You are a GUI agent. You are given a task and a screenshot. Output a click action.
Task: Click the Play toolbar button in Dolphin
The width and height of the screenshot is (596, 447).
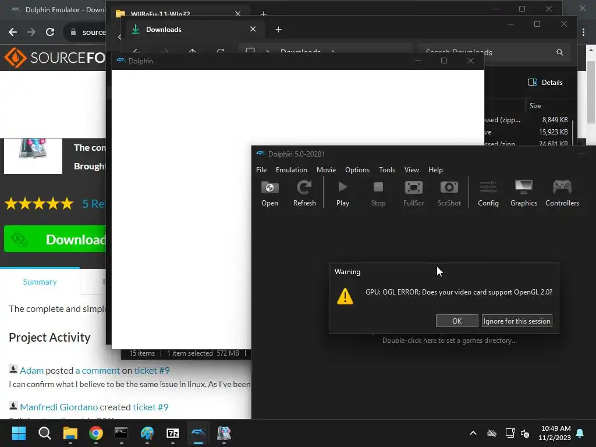[342, 193]
